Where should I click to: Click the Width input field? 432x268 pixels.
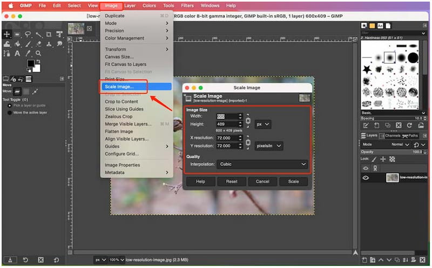pos(226,116)
